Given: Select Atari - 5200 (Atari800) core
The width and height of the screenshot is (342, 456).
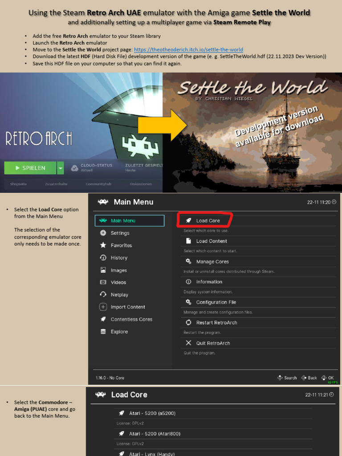Looking at the screenshot, I should (214, 434).
